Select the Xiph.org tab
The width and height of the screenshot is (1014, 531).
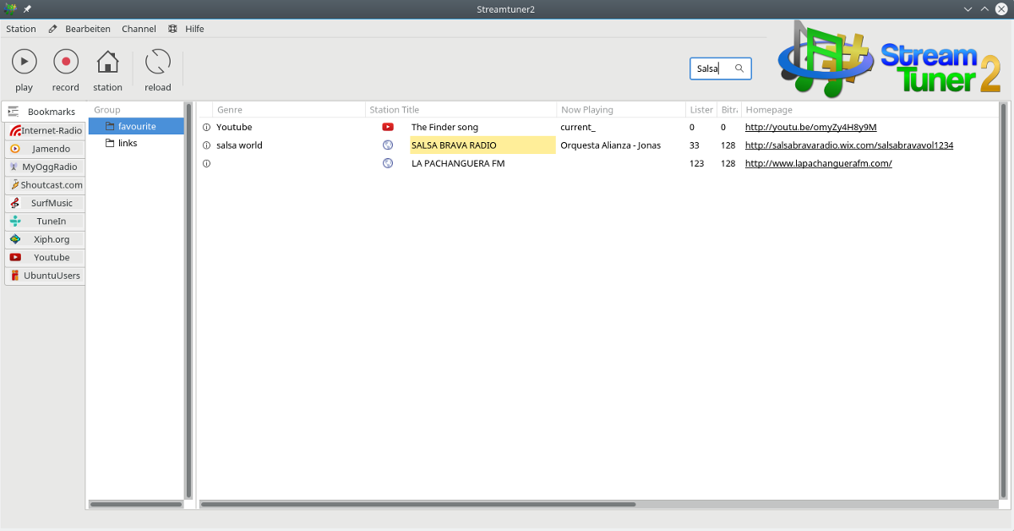click(46, 239)
